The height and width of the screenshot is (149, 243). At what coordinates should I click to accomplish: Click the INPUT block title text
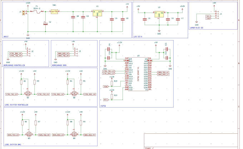coord(6,37)
